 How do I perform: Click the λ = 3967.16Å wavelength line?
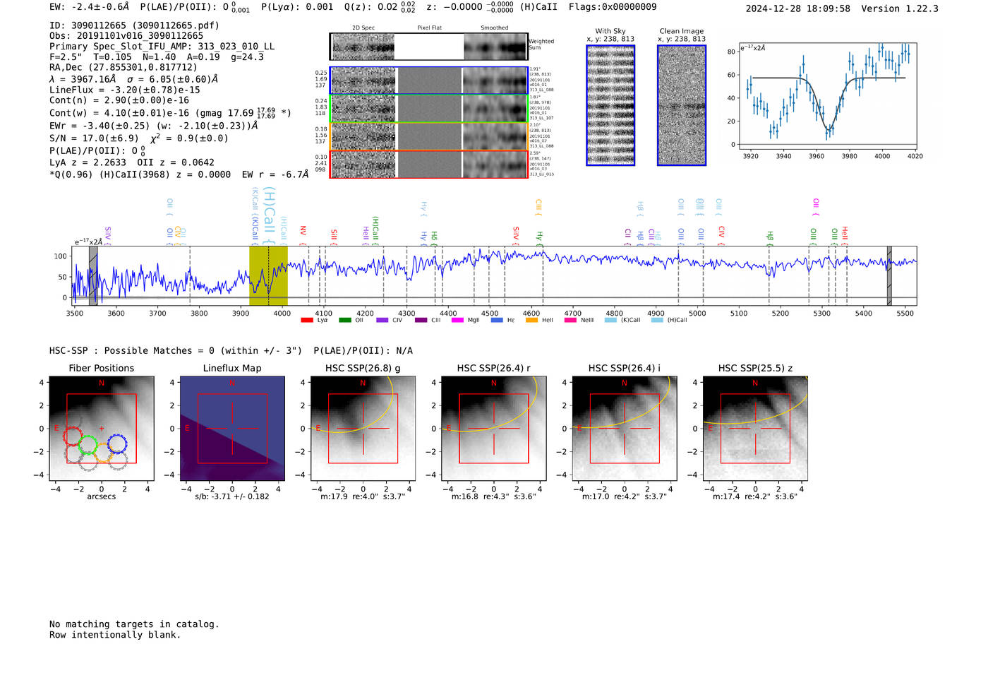tap(134, 79)
